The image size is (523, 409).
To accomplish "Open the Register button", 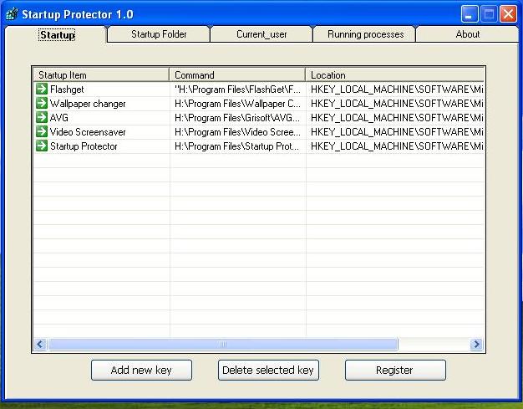I will [395, 370].
